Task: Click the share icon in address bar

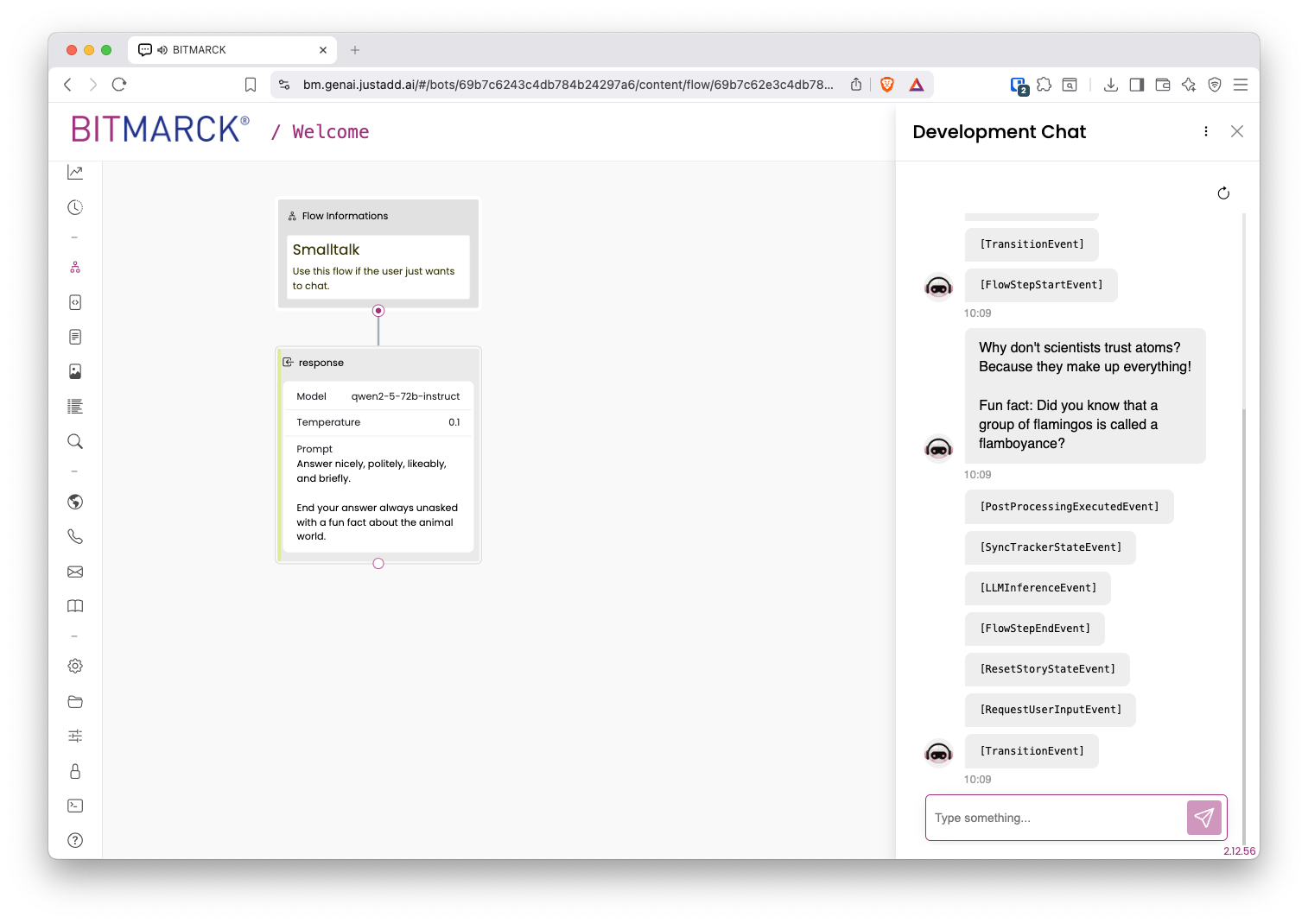Action: pyautogui.click(x=856, y=85)
